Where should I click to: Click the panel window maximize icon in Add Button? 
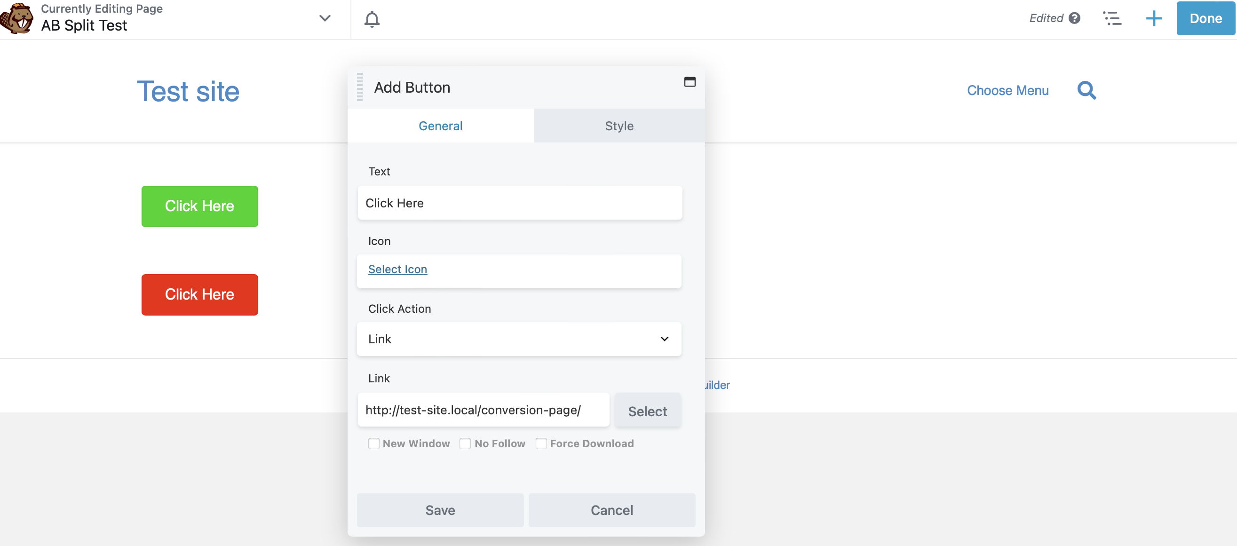coord(690,82)
